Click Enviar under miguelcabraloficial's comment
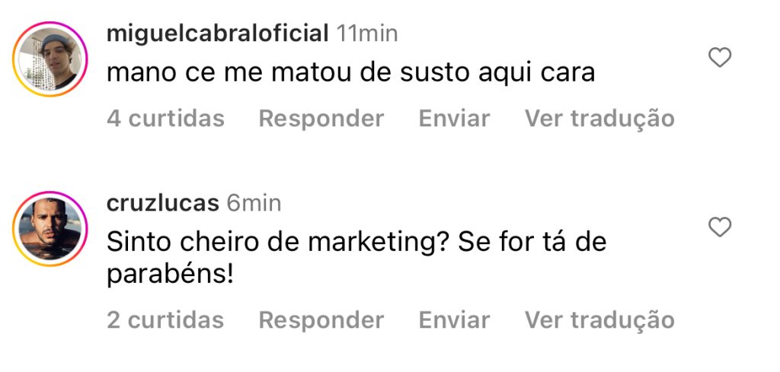 (454, 119)
